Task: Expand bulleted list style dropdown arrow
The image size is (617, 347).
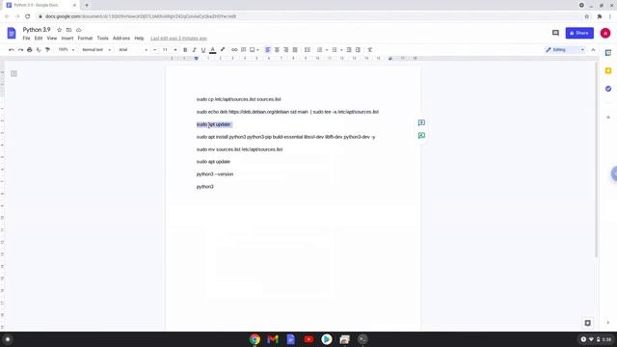Action: coord(341,50)
